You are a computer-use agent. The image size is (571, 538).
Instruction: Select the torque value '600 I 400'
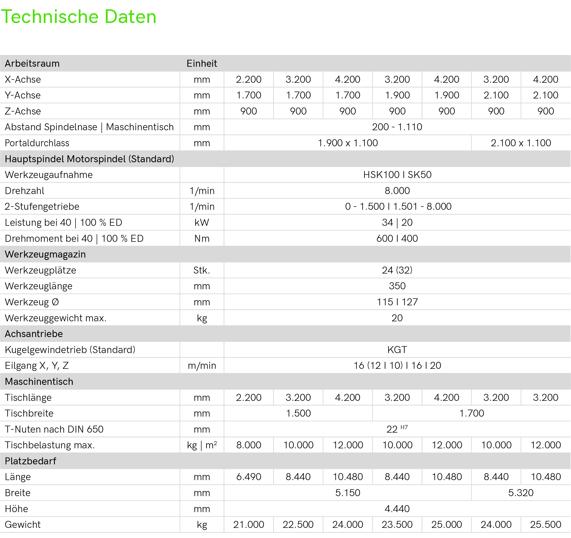pyautogui.click(x=397, y=238)
